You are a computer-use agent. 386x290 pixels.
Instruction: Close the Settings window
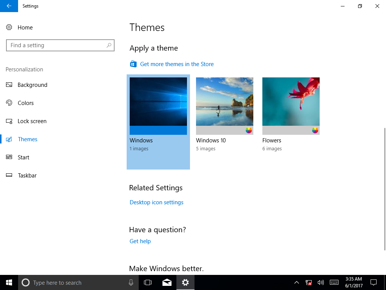377,6
